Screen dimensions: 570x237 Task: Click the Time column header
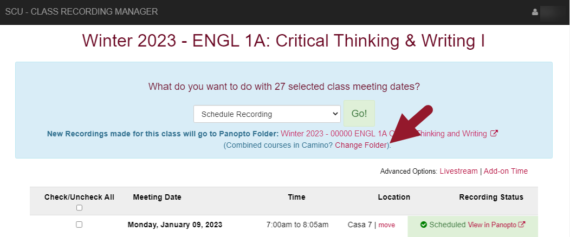point(296,197)
